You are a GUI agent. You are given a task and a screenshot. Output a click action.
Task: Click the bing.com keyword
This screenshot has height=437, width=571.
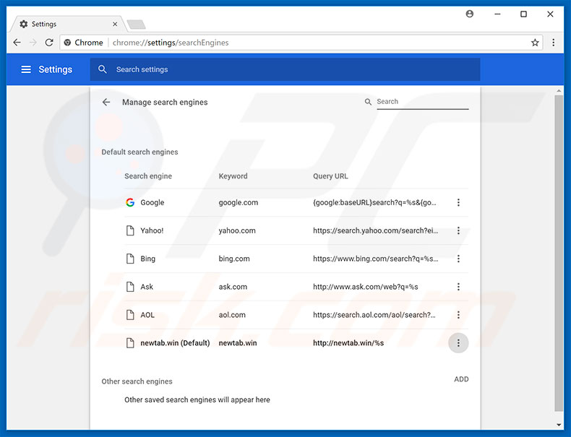pos(234,259)
